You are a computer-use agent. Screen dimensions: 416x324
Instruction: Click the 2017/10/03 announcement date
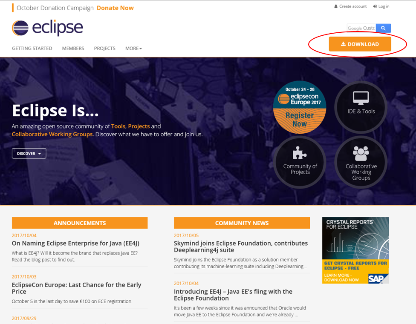coord(24,277)
